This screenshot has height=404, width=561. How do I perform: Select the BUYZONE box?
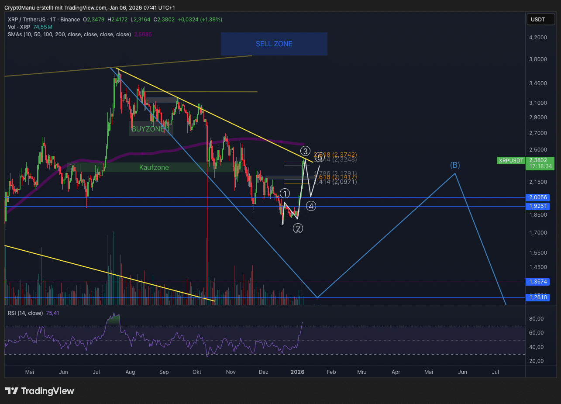[148, 129]
